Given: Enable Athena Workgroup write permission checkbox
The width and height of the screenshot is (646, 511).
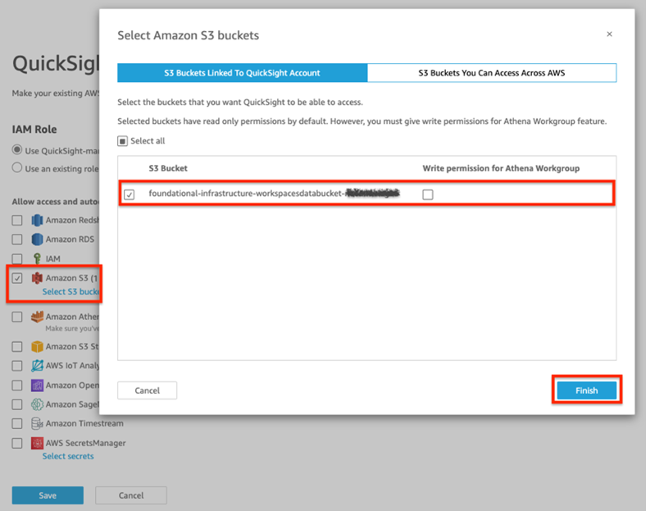Looking at the screenshot, I should coord(428,194).
